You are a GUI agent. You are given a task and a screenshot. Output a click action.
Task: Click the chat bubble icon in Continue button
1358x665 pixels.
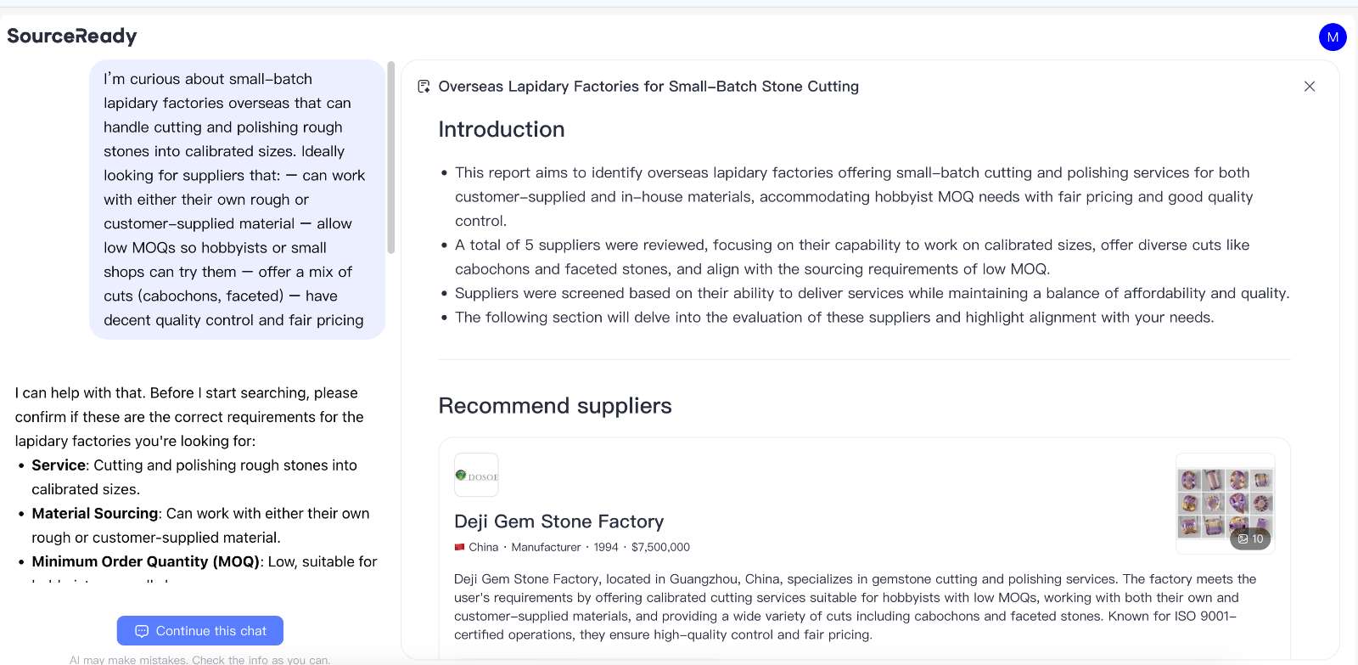point(142,631)
